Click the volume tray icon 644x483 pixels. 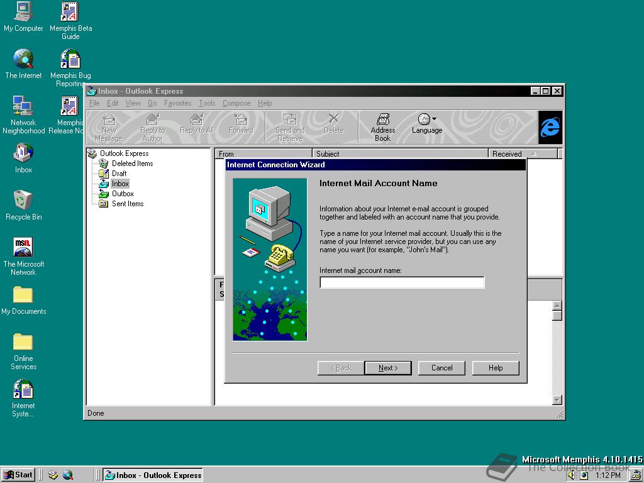click(x=572, y=475)
